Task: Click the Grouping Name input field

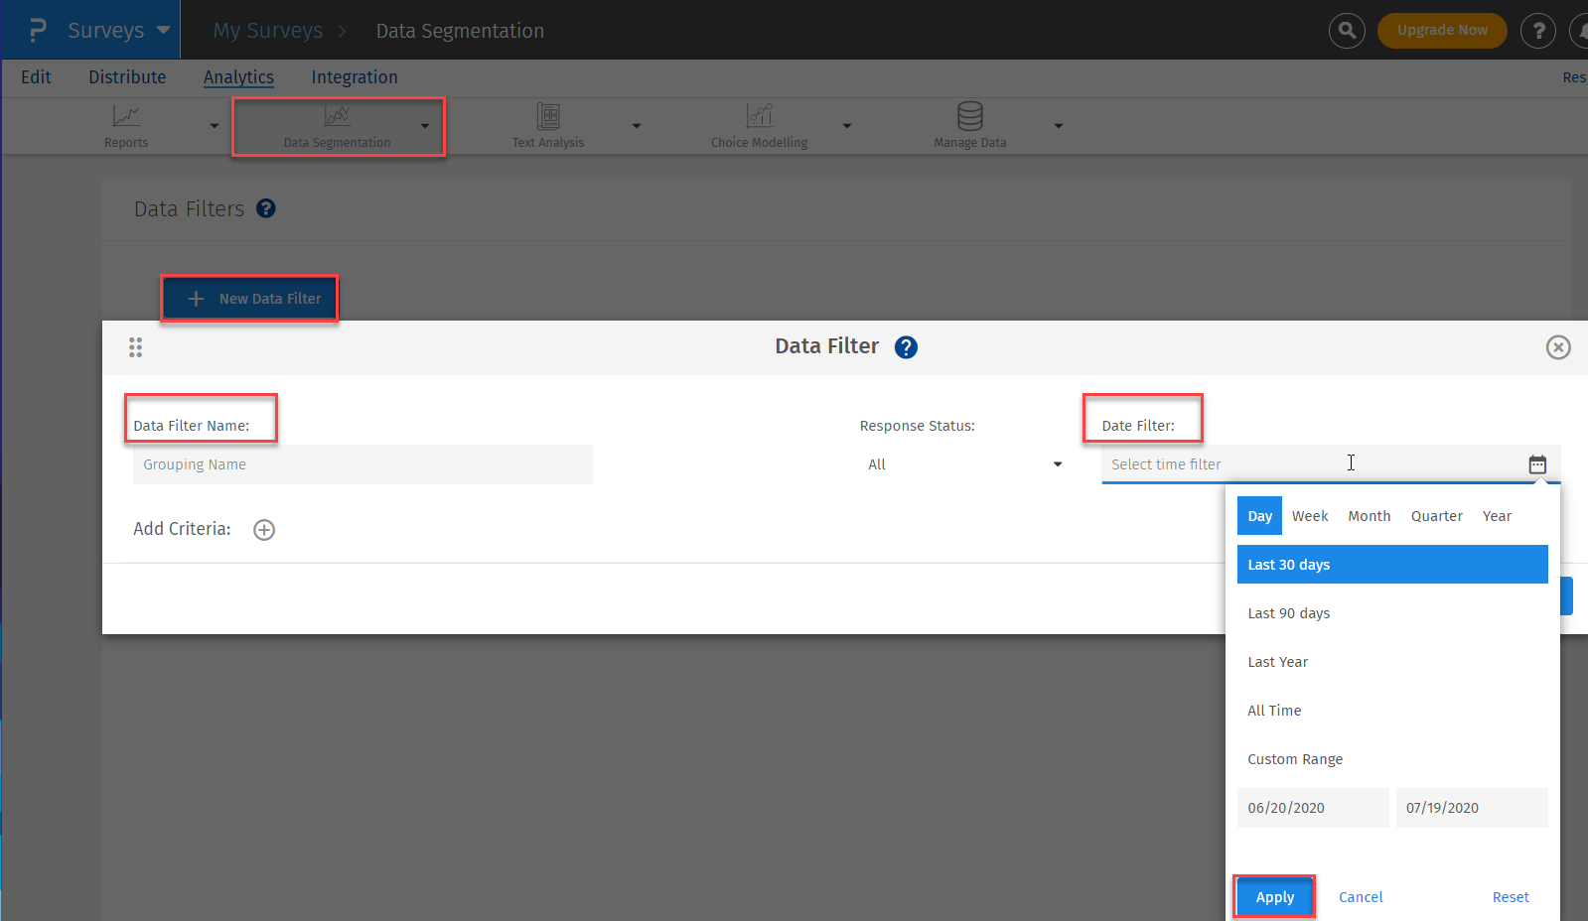Action: pyautogui.click(x=362, y=464)
